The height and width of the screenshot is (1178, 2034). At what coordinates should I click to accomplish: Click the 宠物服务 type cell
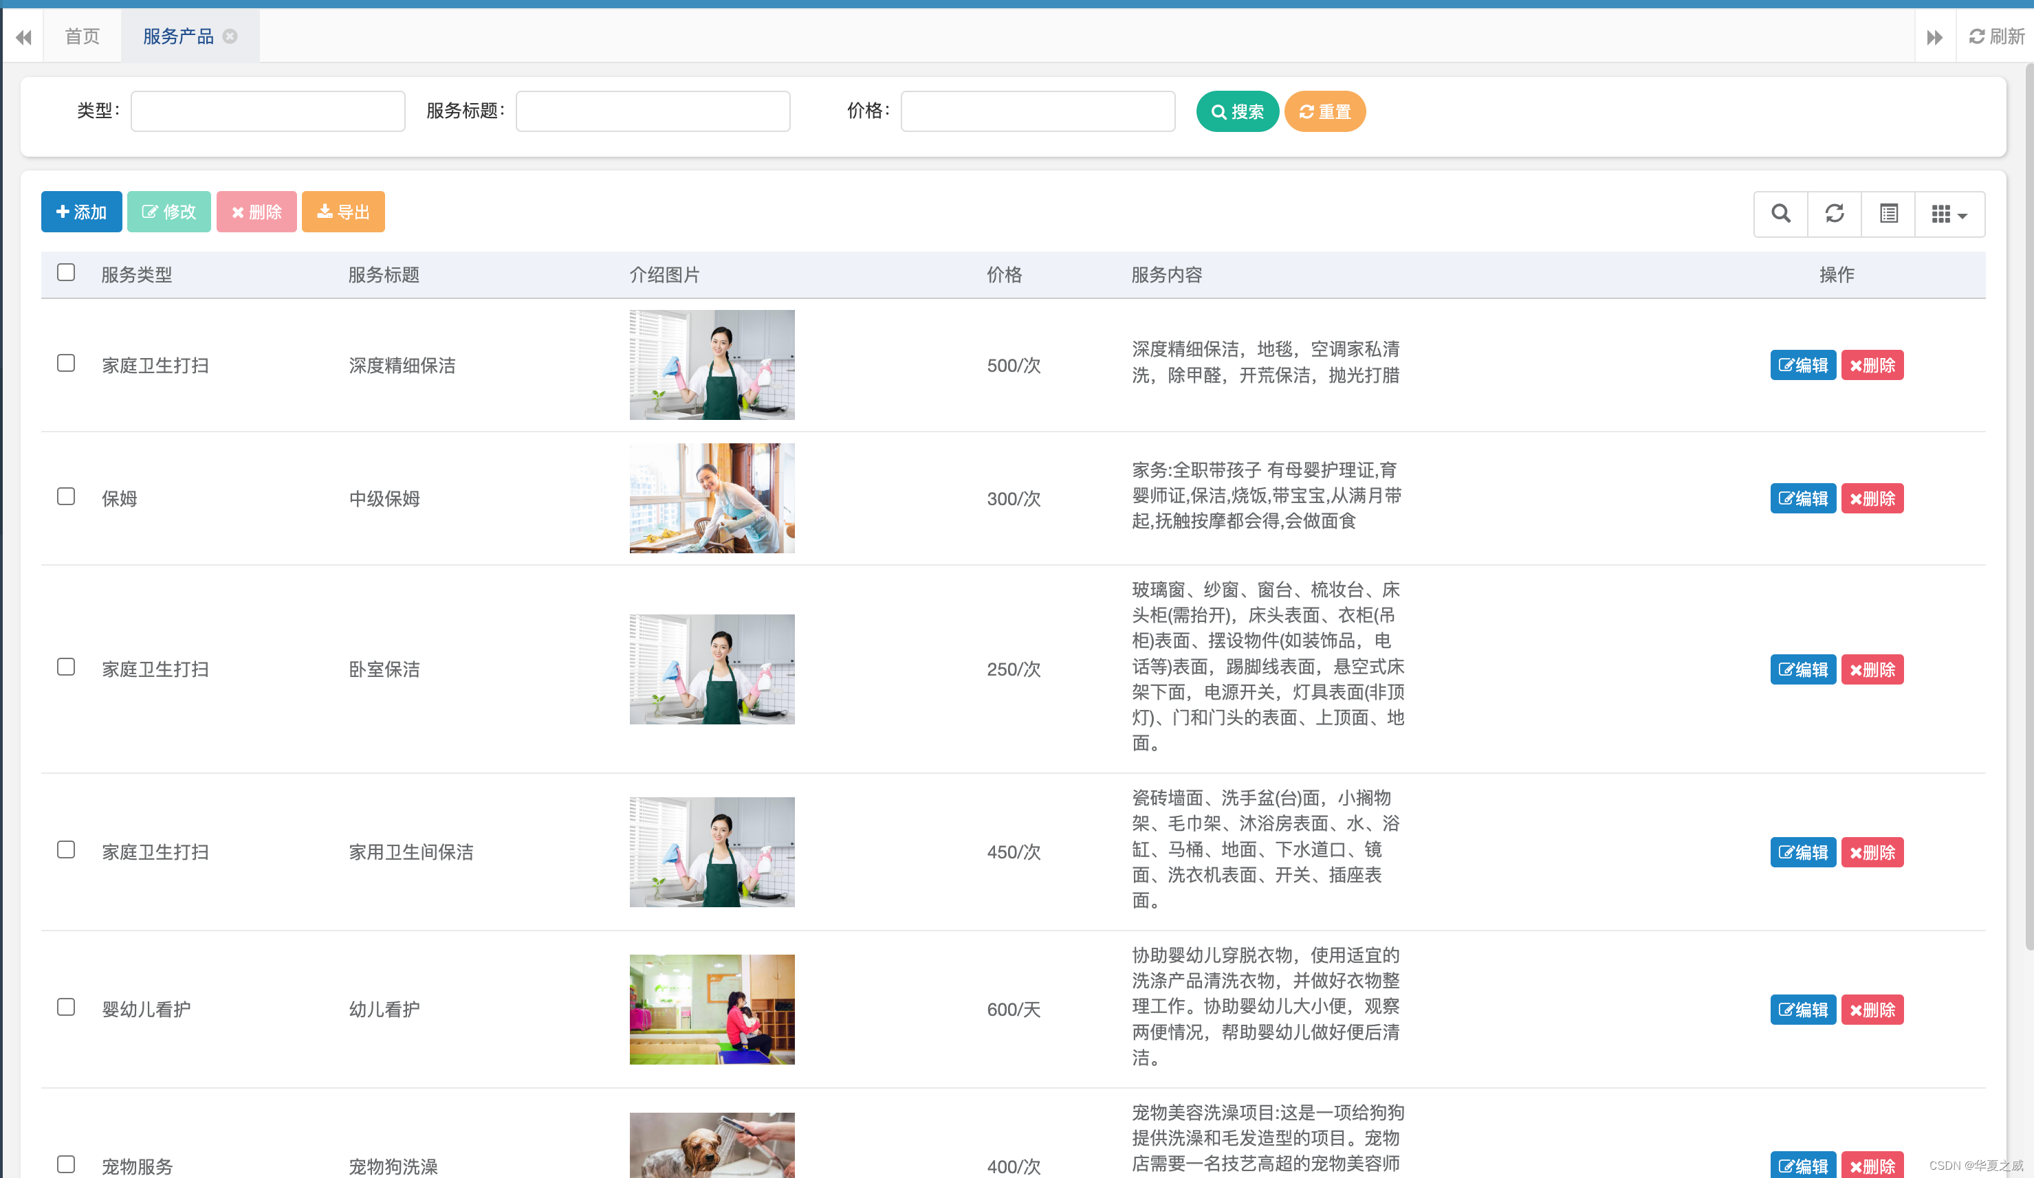[x=138, y=1166]
